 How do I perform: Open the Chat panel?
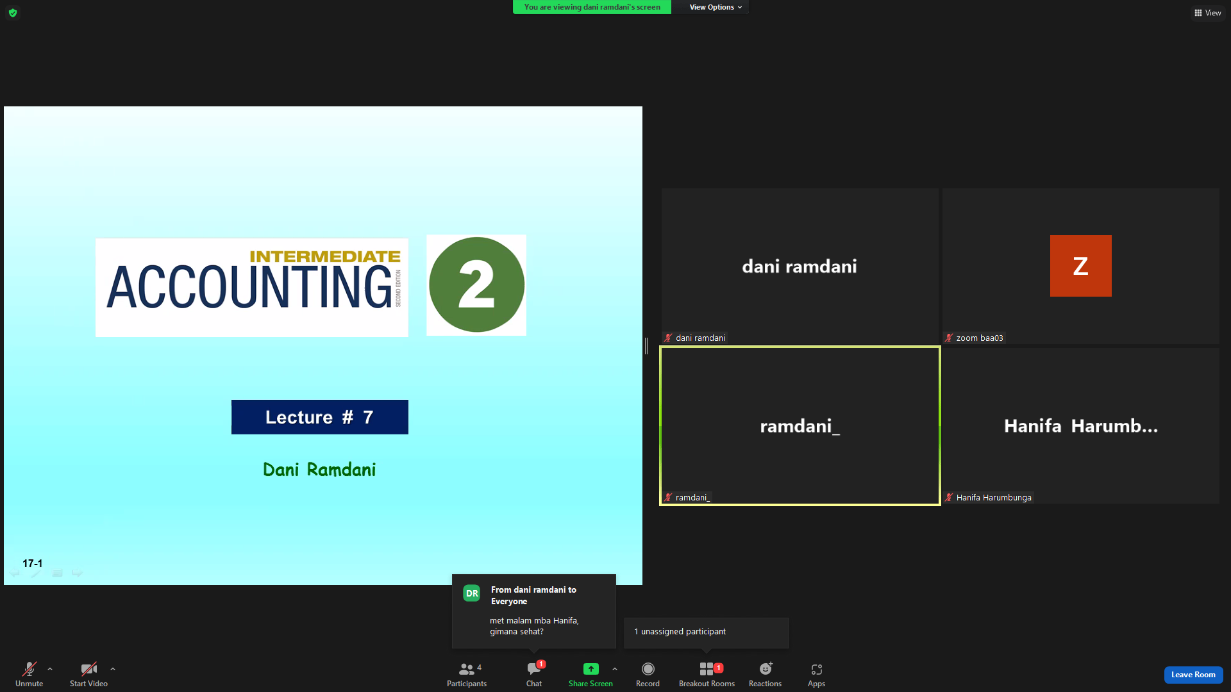(534, 674)
